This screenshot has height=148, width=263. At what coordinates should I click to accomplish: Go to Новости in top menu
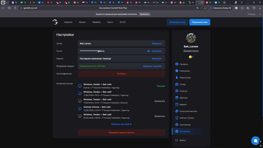coord(68,22)
